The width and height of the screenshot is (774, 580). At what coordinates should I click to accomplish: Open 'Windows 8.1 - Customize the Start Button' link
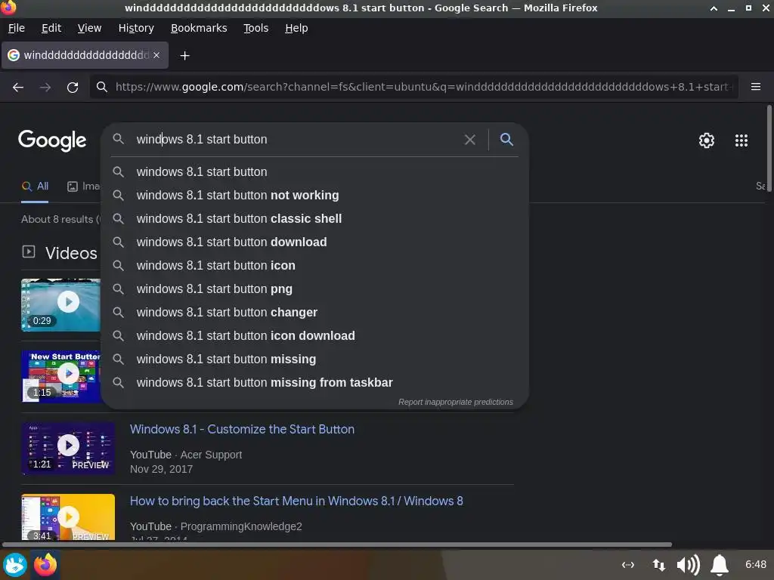[242, 429]
